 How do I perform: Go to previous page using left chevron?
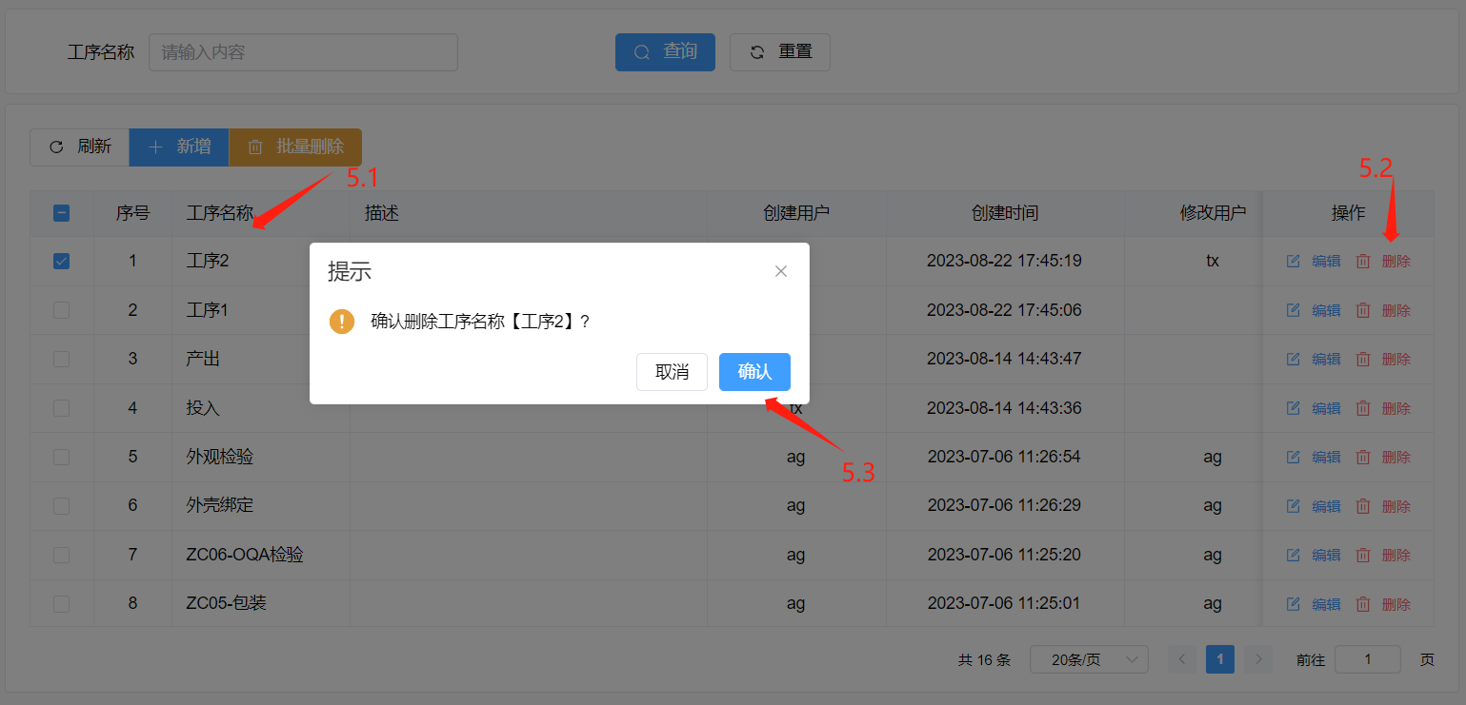(1181, 659)
